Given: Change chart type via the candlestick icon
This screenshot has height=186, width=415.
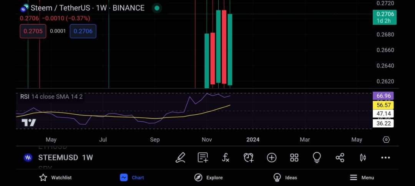Looking at the screenshot, I should [363, 158].
